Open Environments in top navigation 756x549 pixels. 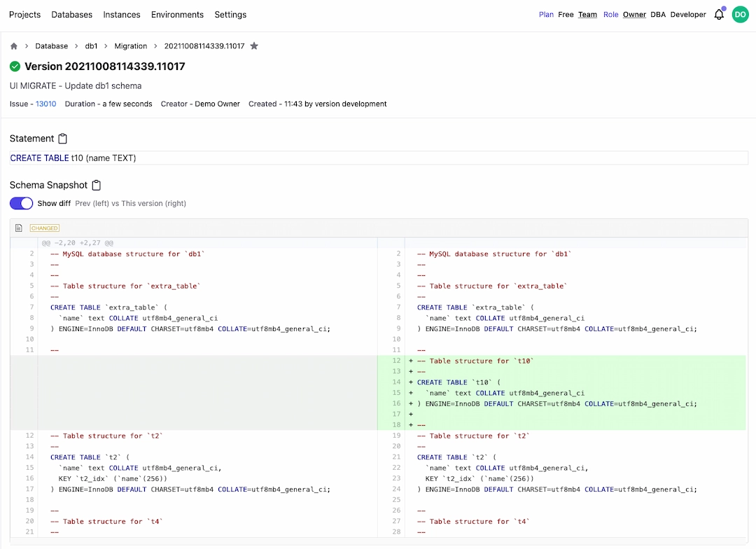point(177,15)
